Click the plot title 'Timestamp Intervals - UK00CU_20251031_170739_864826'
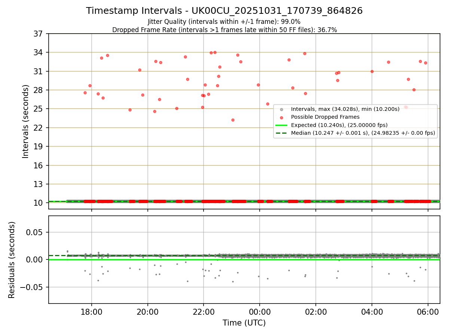The image size is (449, 336). [224, 11]
